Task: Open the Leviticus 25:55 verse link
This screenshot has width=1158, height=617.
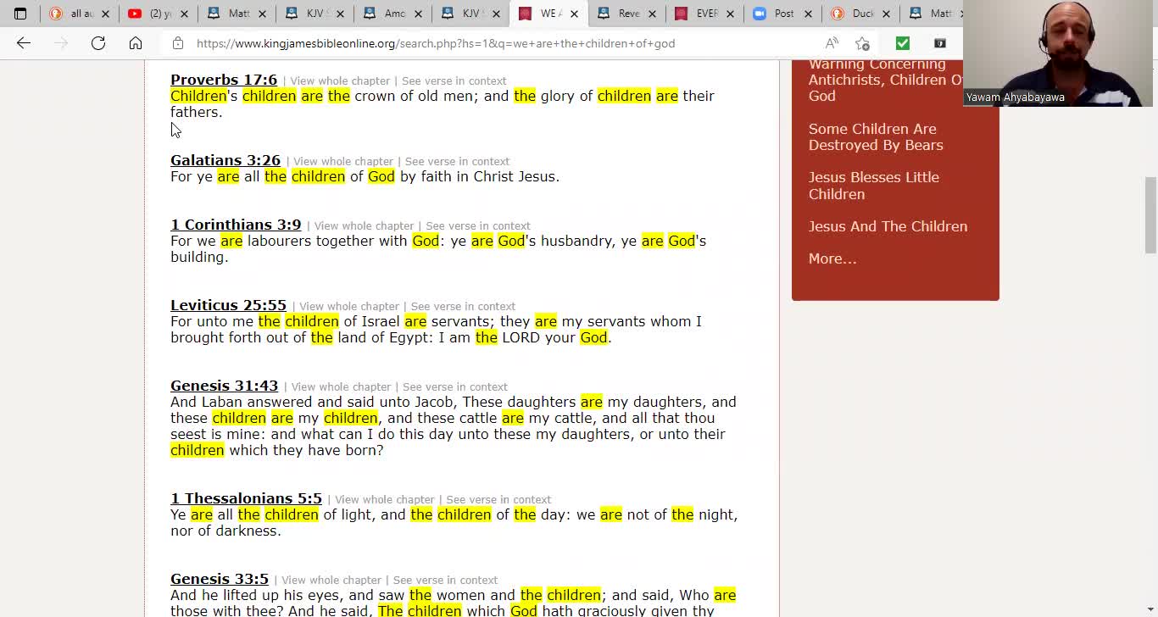Action: [228, 305]
